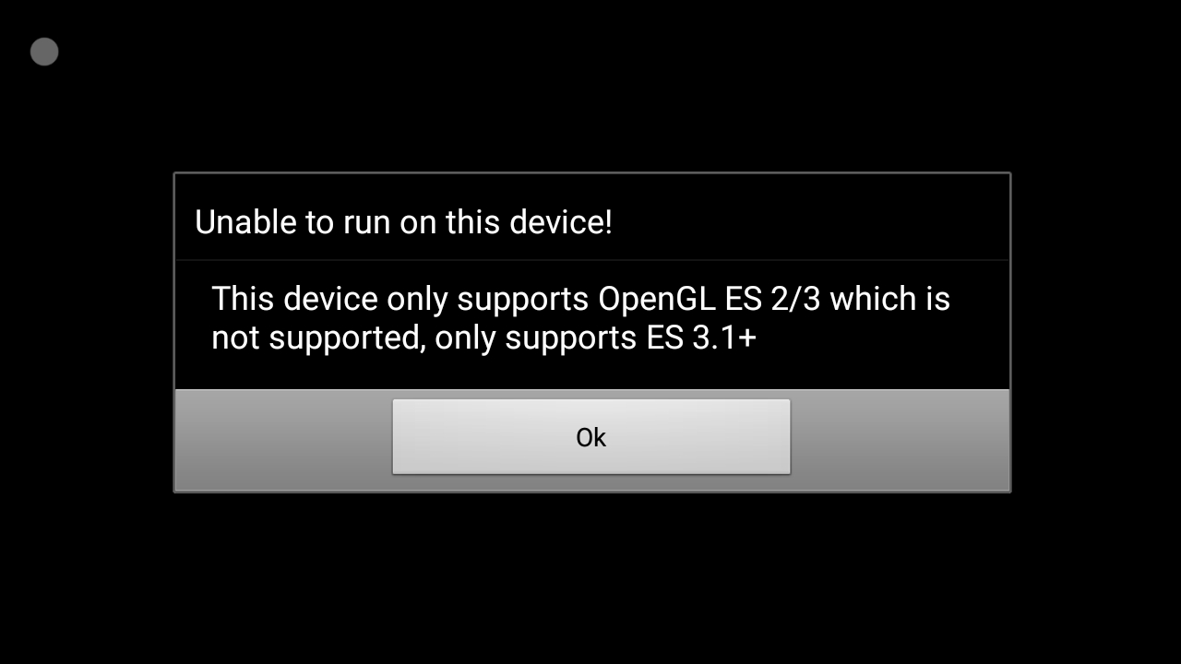The width and height of the screenshot is (1181, 664).
Task: Click the 'Ok' label text
Action: click(x=590, y=437)
